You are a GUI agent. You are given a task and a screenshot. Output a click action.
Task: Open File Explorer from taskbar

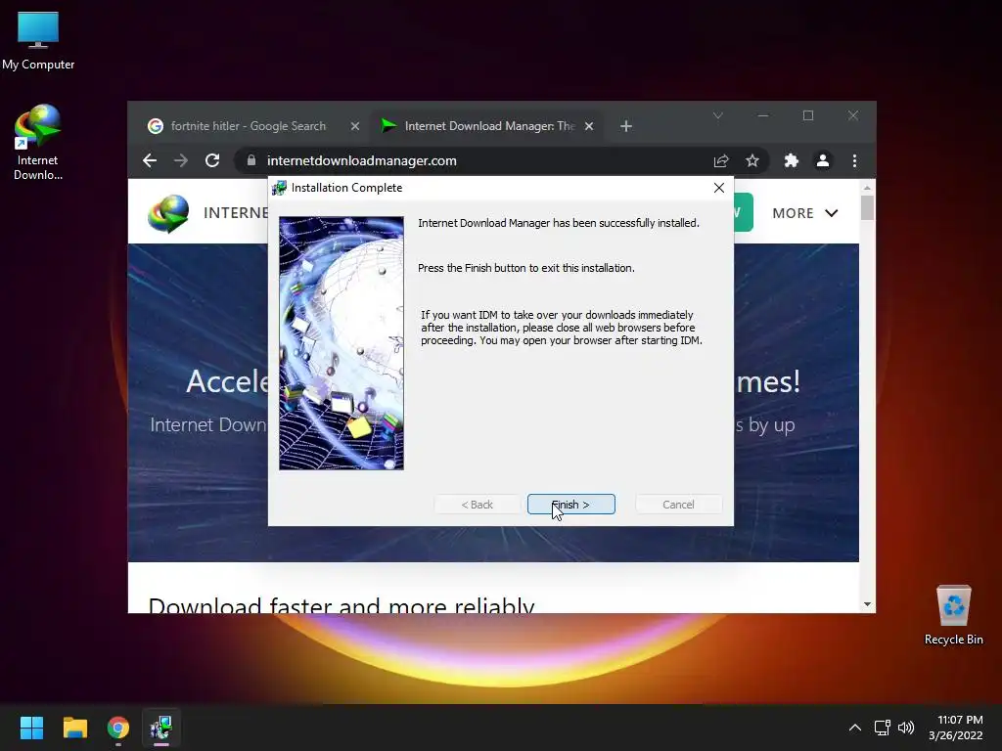pos(74,728)
